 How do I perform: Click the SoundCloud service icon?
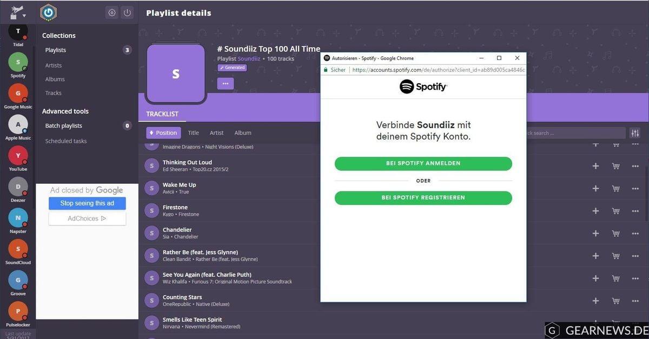click(x=18, y=249)
